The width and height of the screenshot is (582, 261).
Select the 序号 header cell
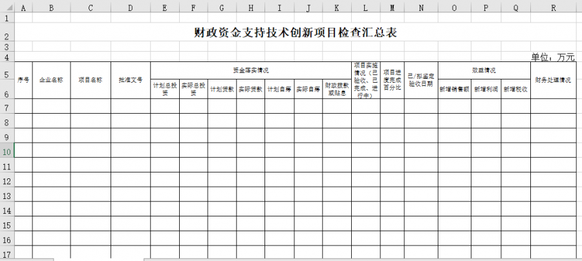[23, 80]
